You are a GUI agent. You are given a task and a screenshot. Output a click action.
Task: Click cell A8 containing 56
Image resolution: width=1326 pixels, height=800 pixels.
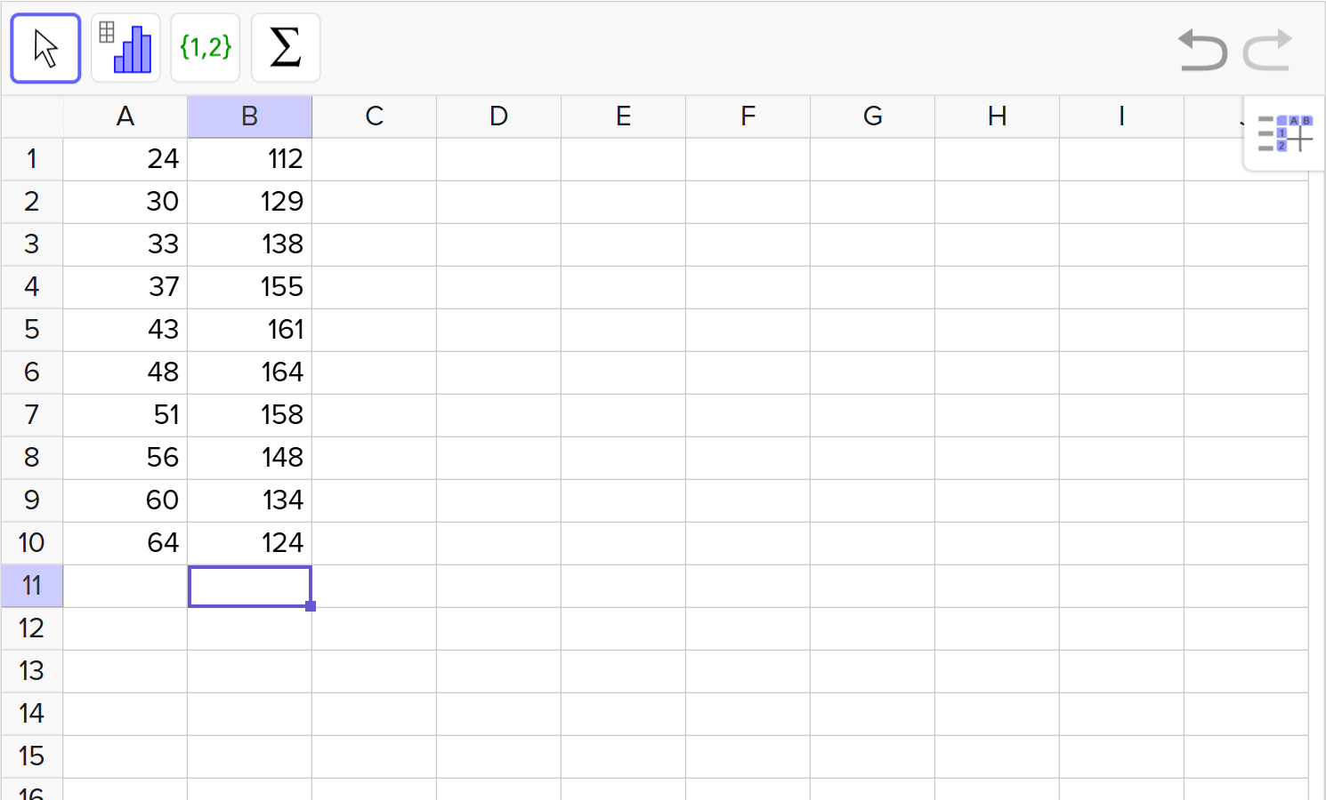coord(125,458)
